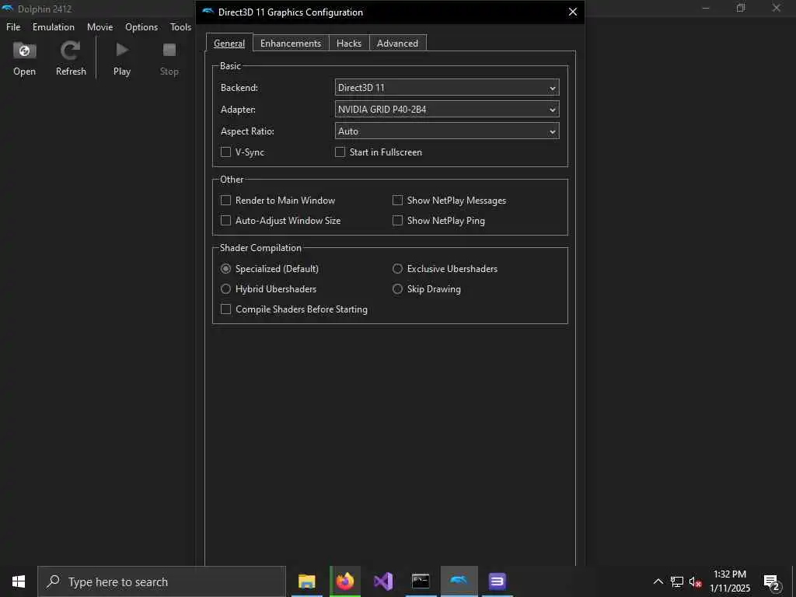
Task: Close the Direct3D 11 Graphics Configuration dialog
Action: (x=573, y=12)
